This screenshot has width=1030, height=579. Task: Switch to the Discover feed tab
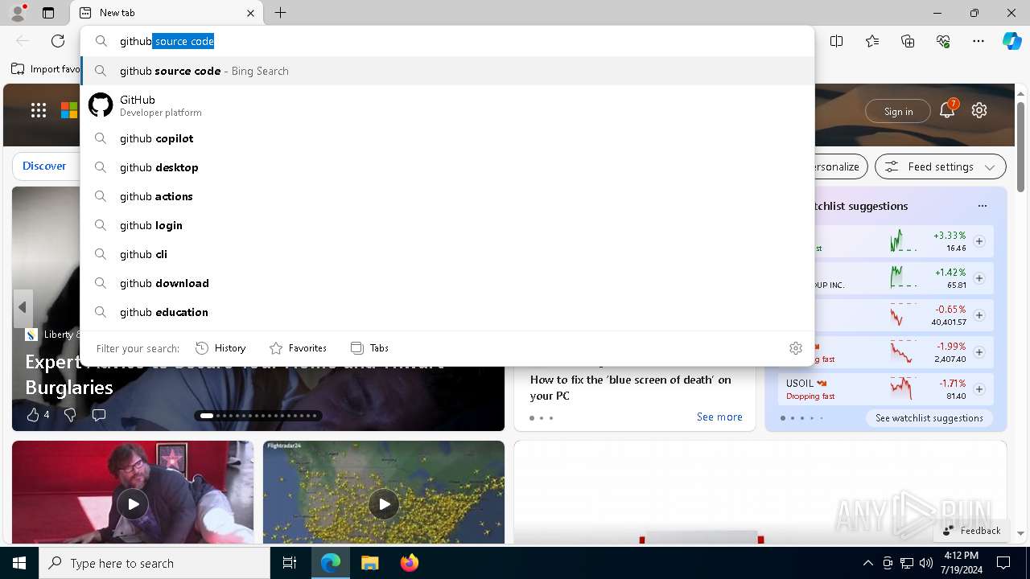tap(44, 166)
